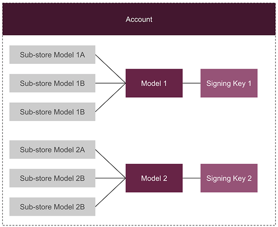
Task: Select the upper Sub-store Model 1B box
Action: point(52,83)
